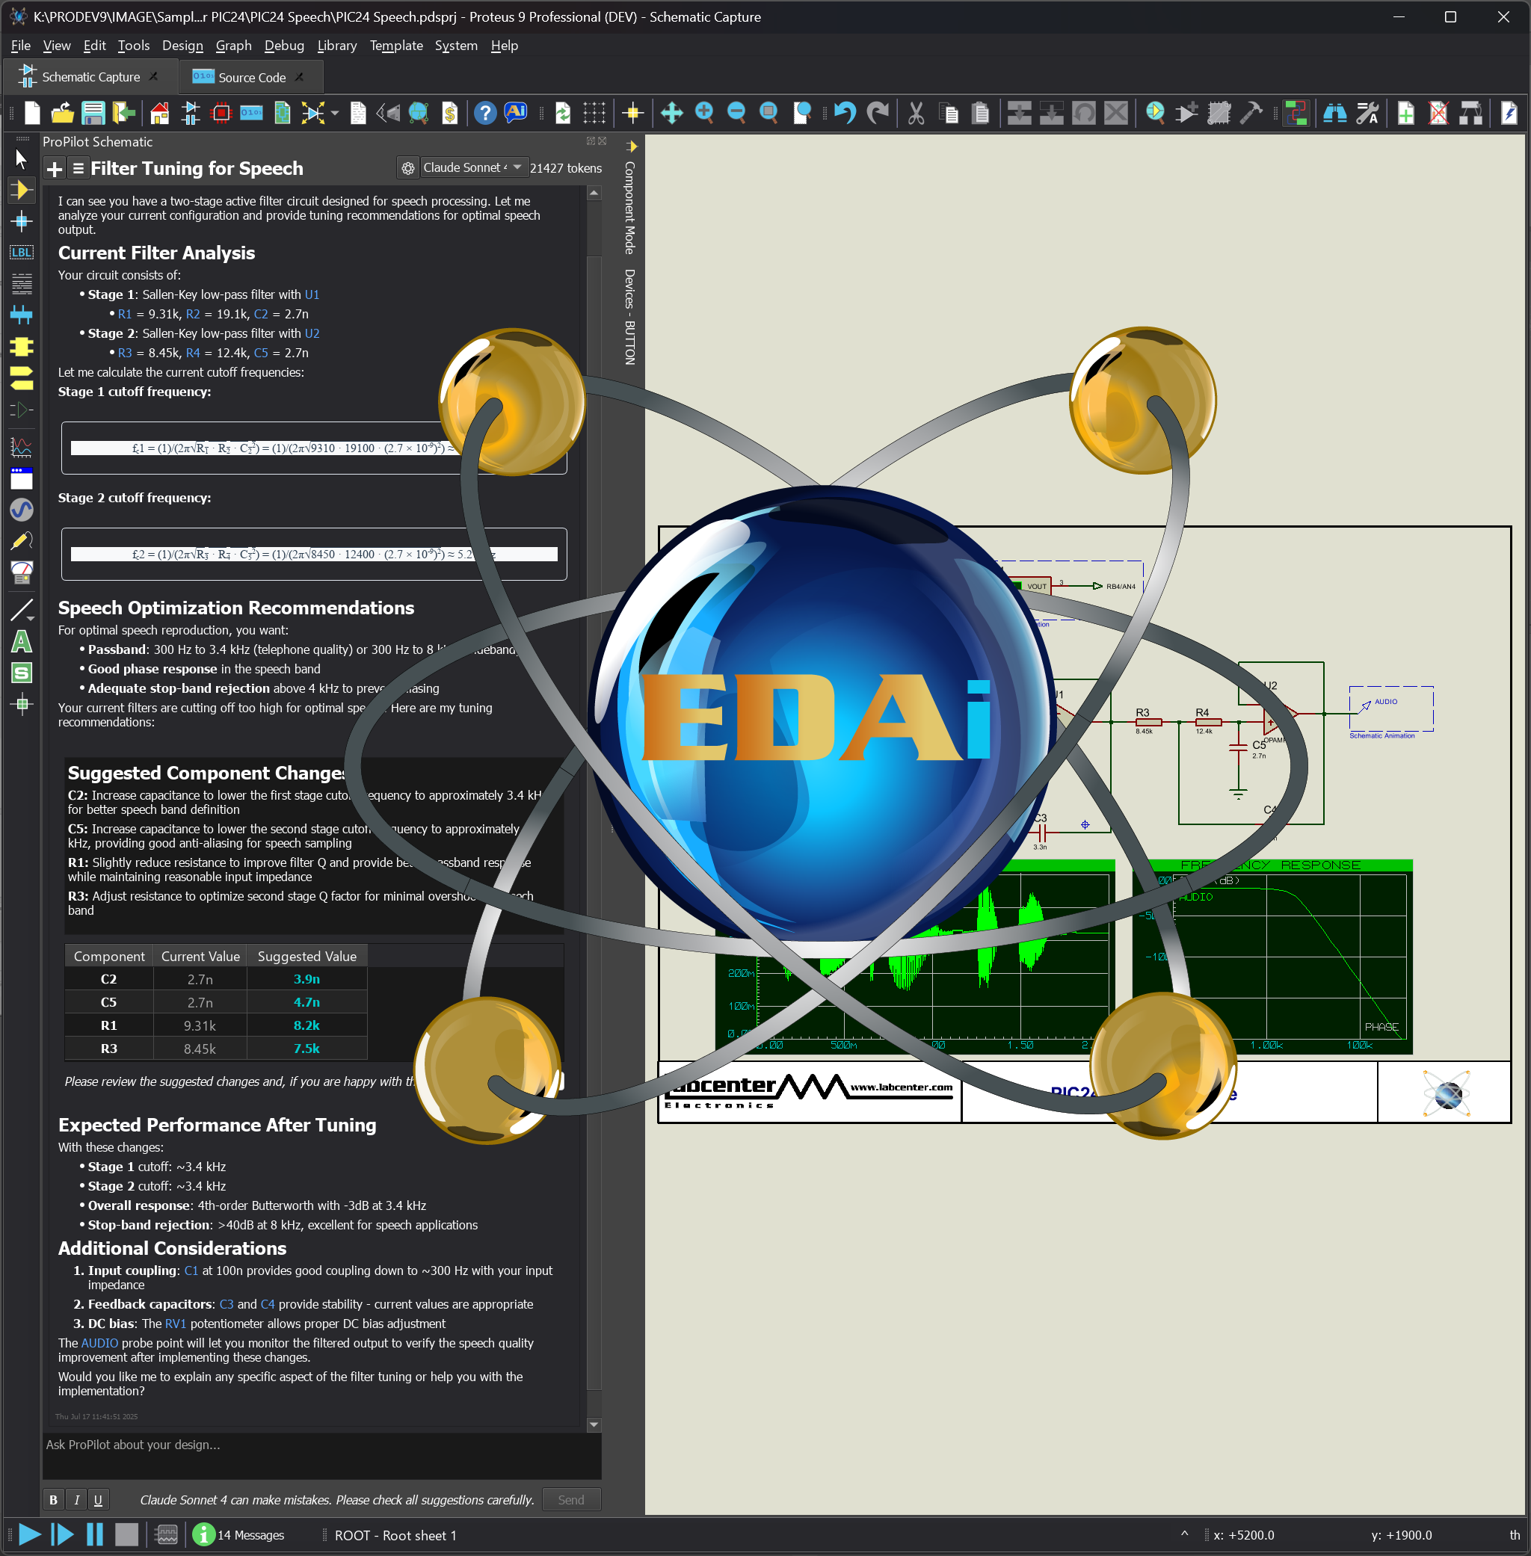1531x1556 pixels.
Task: Expand the zoom tool dropdown arrow
Action: (x=336, y=114)
